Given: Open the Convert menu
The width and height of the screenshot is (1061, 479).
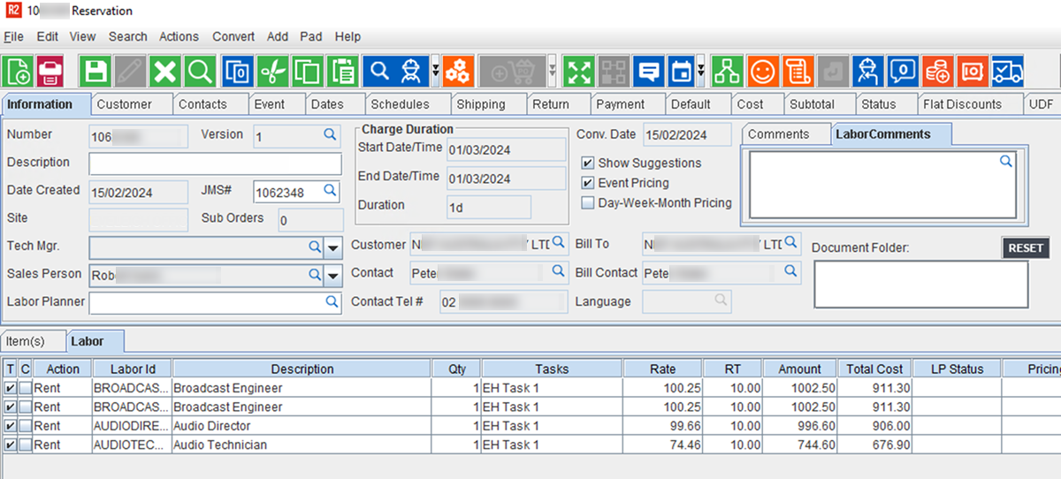Looking at the screenshot, I should pos(233,36).
